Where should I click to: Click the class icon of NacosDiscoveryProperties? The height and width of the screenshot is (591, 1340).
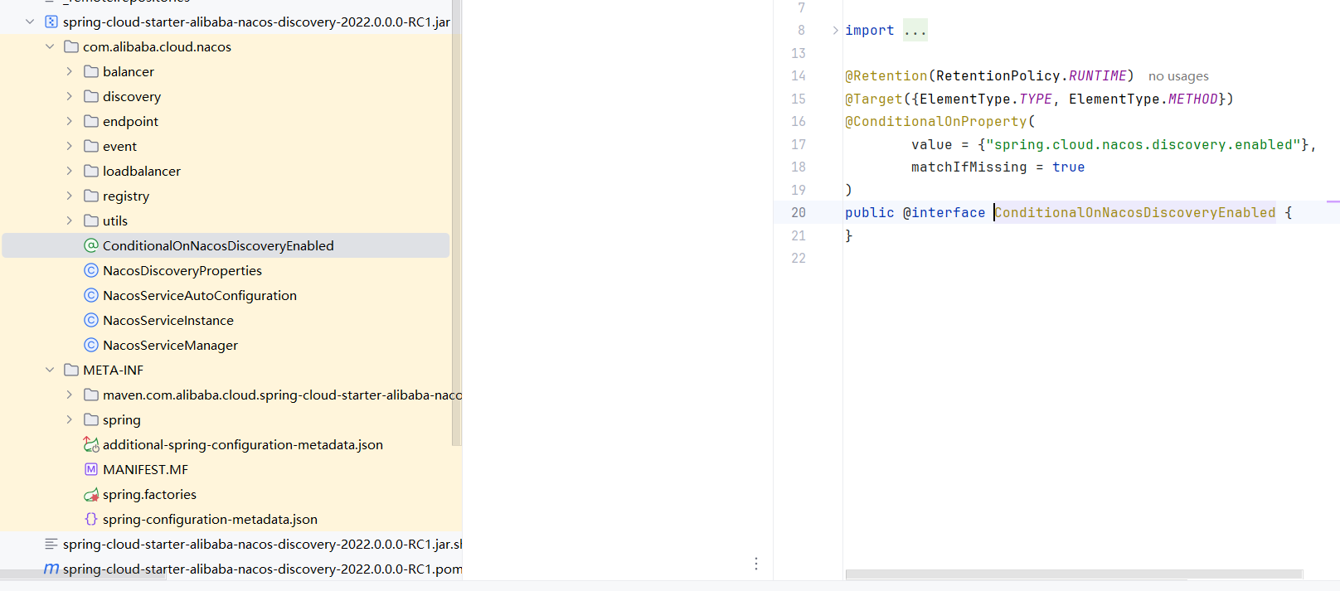pos(91,270)
